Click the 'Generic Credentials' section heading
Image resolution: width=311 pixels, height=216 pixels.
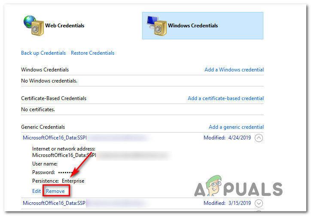(x=43, y=127)
